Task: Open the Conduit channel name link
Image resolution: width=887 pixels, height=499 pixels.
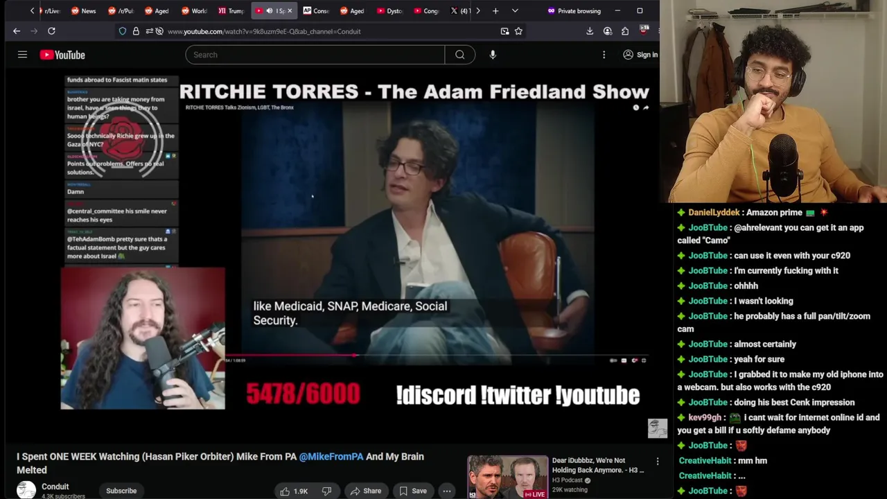Action: (55, 487)
